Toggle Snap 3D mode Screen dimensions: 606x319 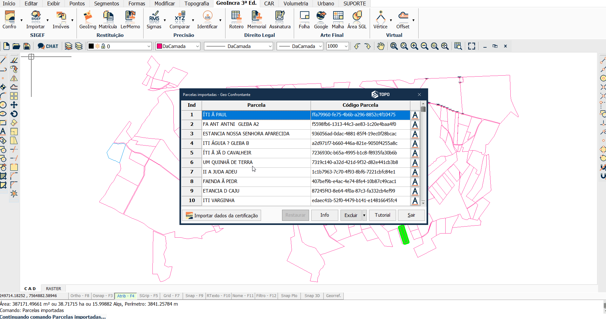(312, 296)
